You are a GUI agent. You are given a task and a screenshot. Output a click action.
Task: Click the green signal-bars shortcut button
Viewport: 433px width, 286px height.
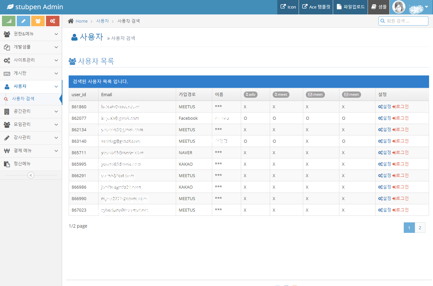(x=9, y=21)
